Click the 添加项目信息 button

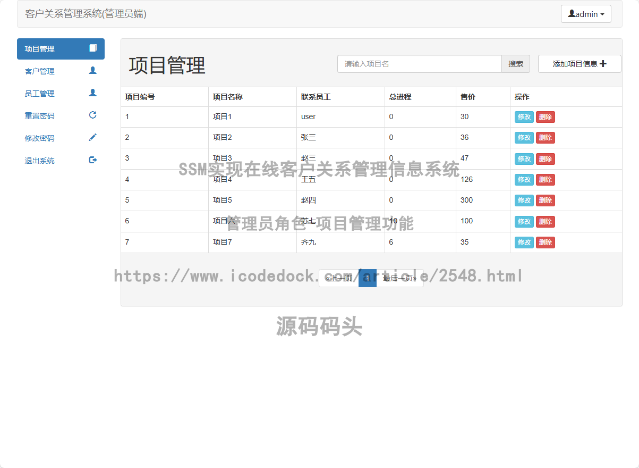click(x=580, y=64)
